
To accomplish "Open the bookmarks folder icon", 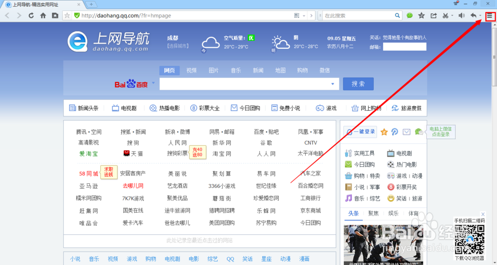I will pos(55,15).
